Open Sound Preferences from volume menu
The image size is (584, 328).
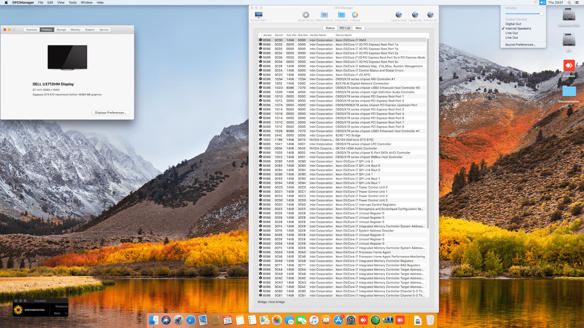520,45
